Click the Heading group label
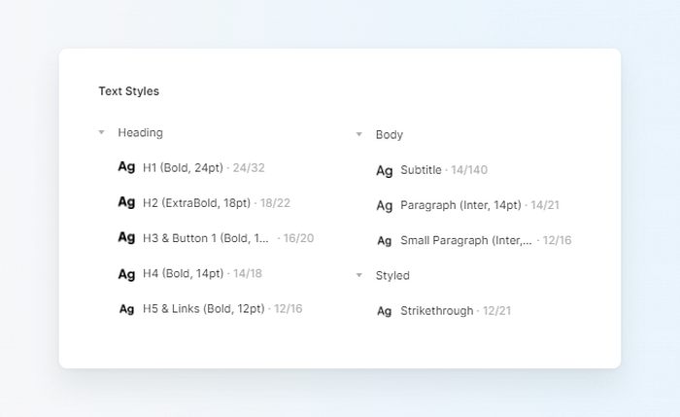This screenshot has height=417, width=680. click(141, 133)
